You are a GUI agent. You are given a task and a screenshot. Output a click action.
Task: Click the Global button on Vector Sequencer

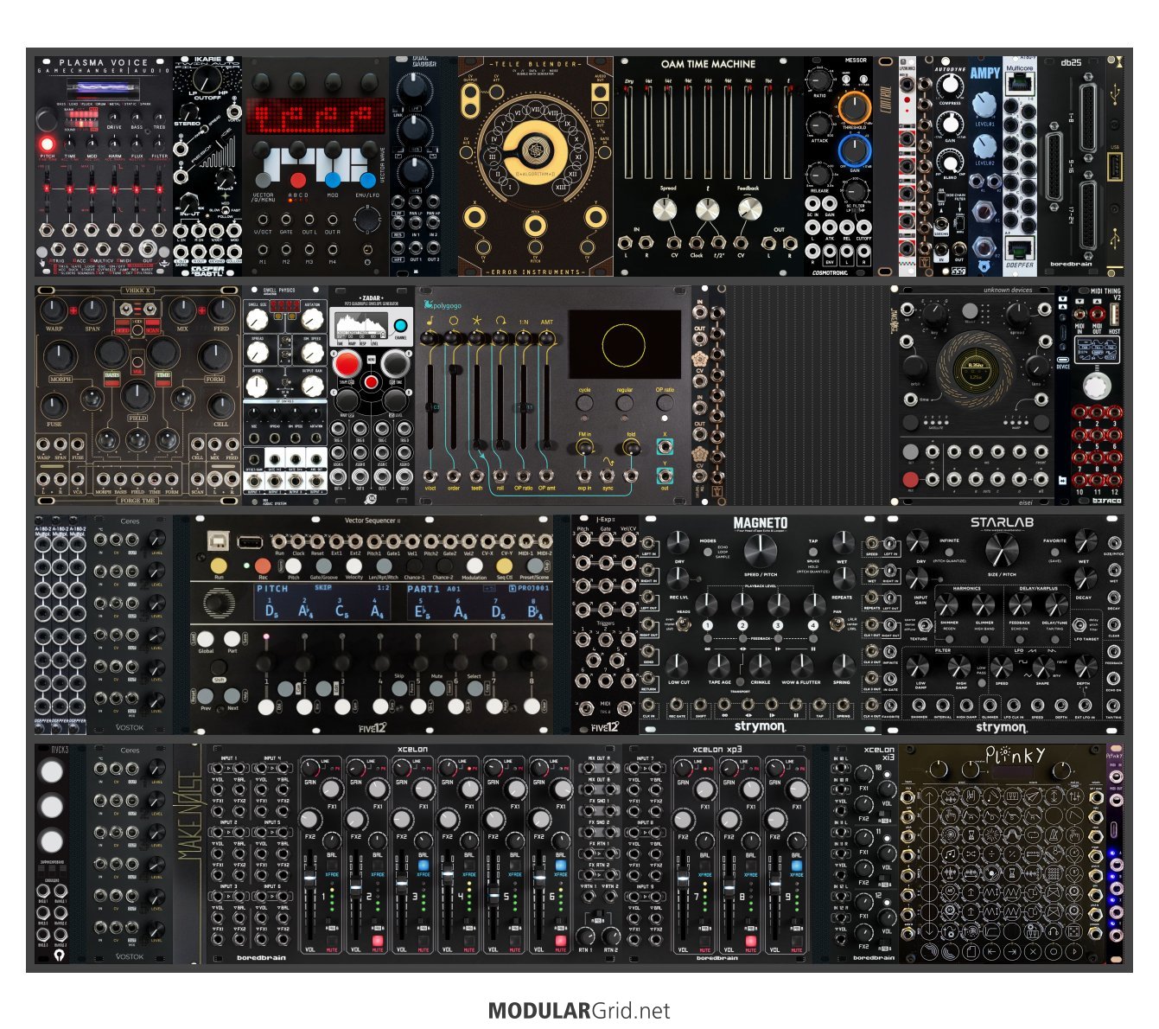click(206, 639)
